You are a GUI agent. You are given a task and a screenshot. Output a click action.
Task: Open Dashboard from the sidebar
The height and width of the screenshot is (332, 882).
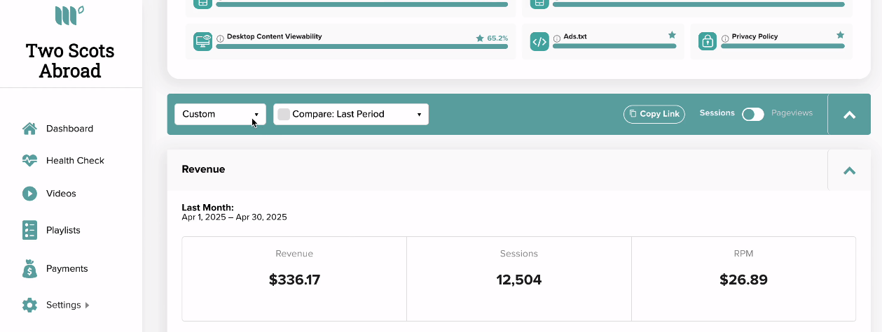69,129
